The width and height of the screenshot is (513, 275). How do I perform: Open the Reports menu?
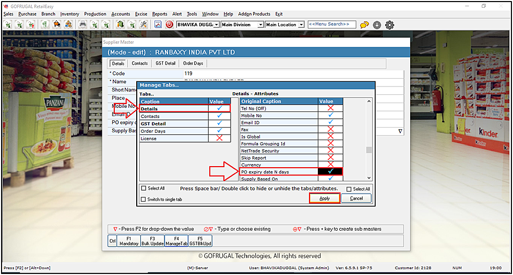(160, 14)
